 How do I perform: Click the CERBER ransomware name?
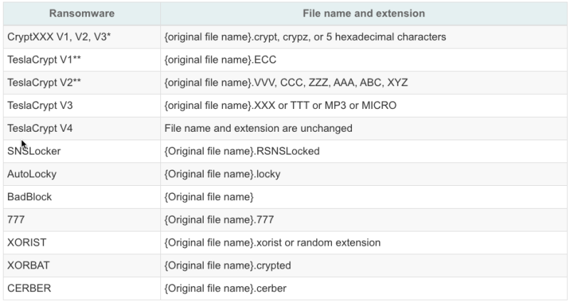pyautogui.click(x=28, y=288)
